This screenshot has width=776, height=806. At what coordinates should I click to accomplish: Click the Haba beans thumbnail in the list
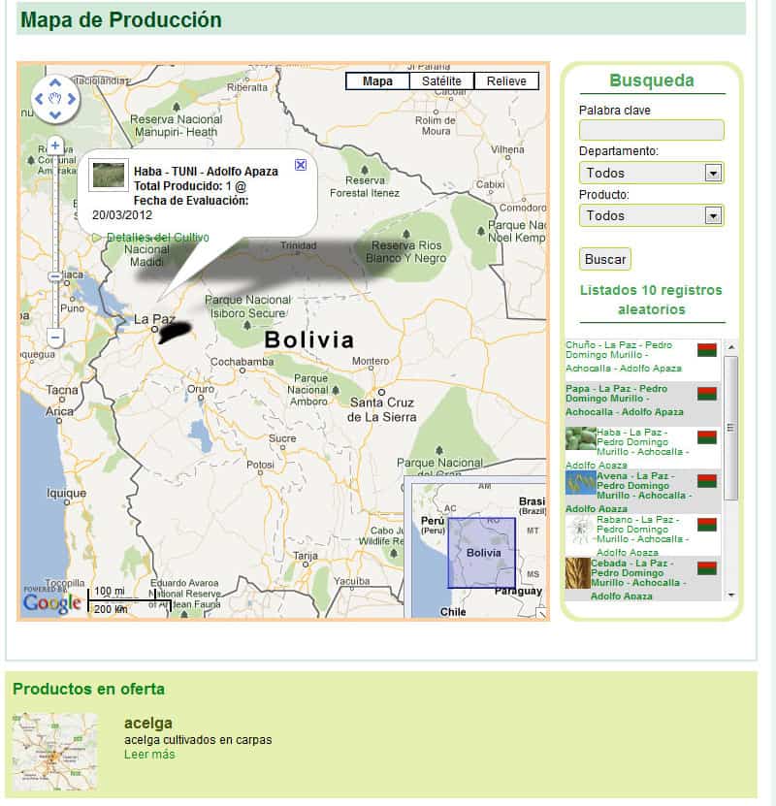point(581,438)
